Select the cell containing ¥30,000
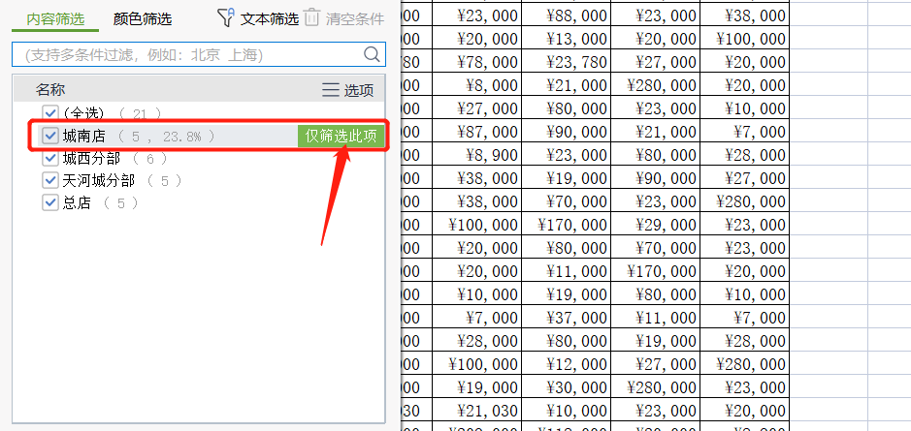911x431 pixels. pyautogui.click(x=566, y=386)
